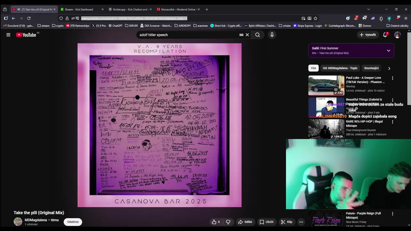Open the 'MDMagdalena – téma' channel link

coord(42,220)
